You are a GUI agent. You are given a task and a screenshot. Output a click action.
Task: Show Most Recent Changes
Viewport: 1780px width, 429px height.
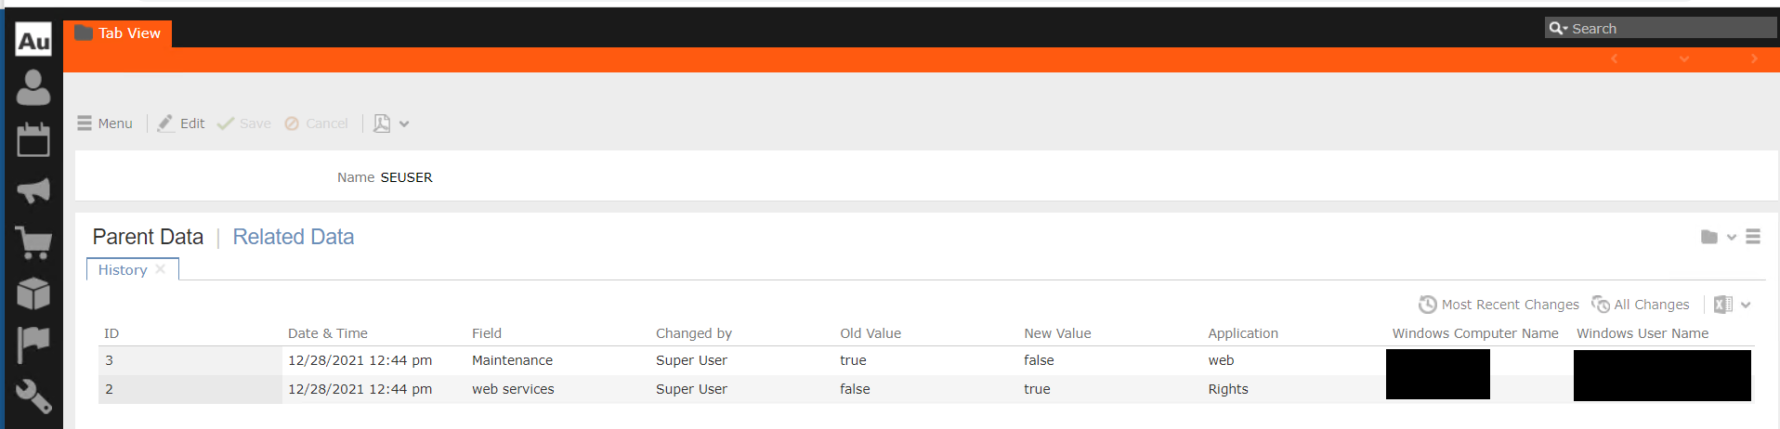pyautogui.click(x=1499, y=305)
